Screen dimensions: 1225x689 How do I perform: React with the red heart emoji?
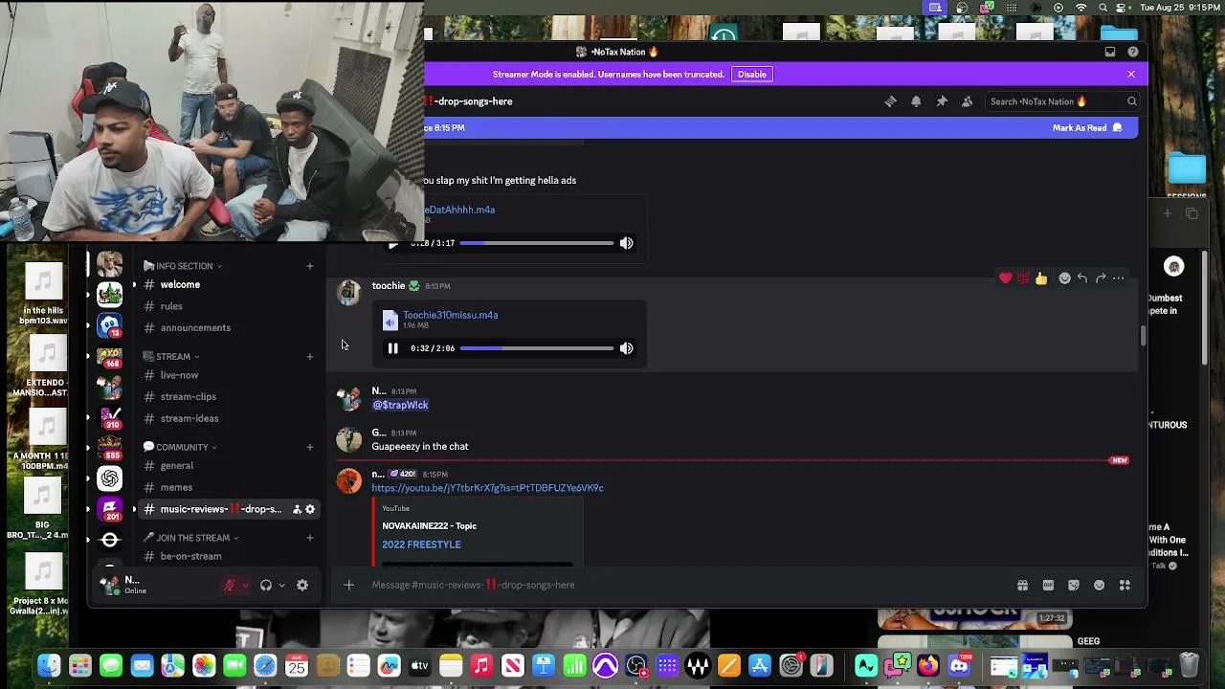click(1005, 278)
